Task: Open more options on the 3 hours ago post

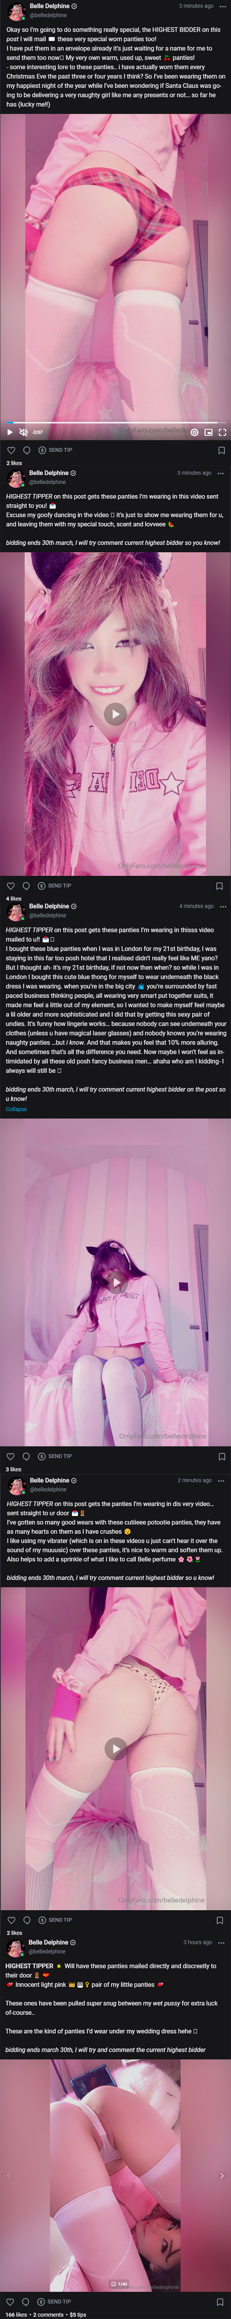Action: 222,1942
